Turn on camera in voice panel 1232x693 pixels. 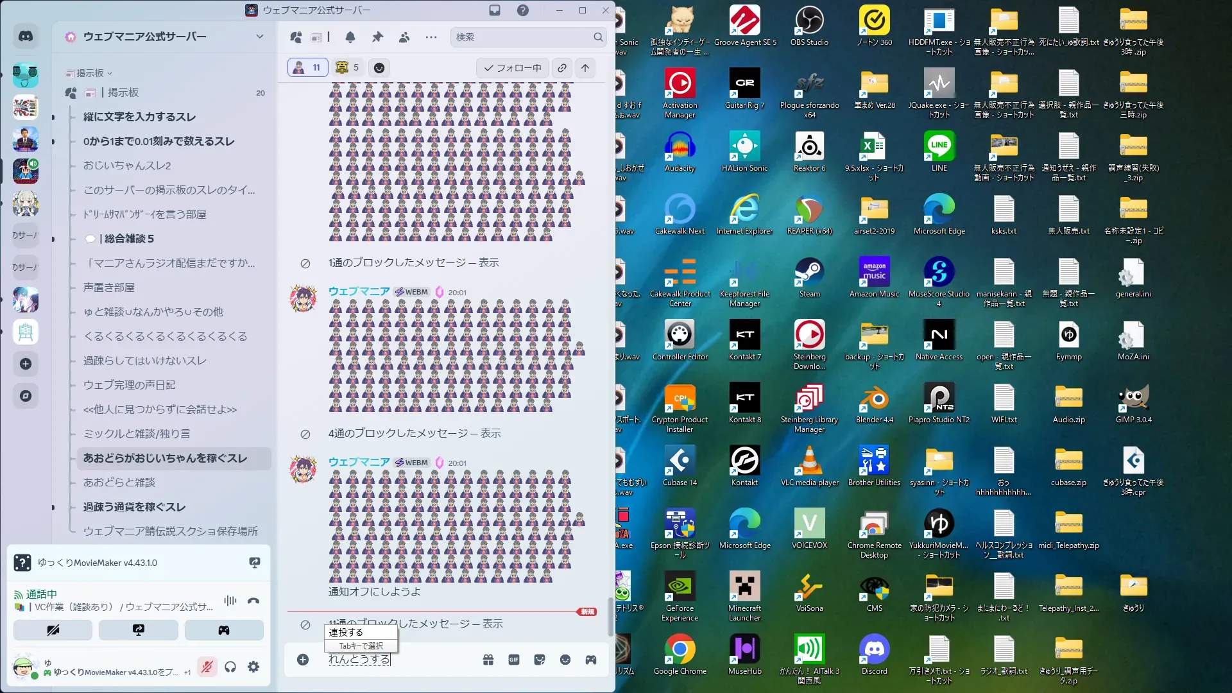(53, 630)
